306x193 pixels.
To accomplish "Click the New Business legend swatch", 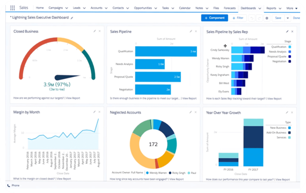I will coord(289,128).
